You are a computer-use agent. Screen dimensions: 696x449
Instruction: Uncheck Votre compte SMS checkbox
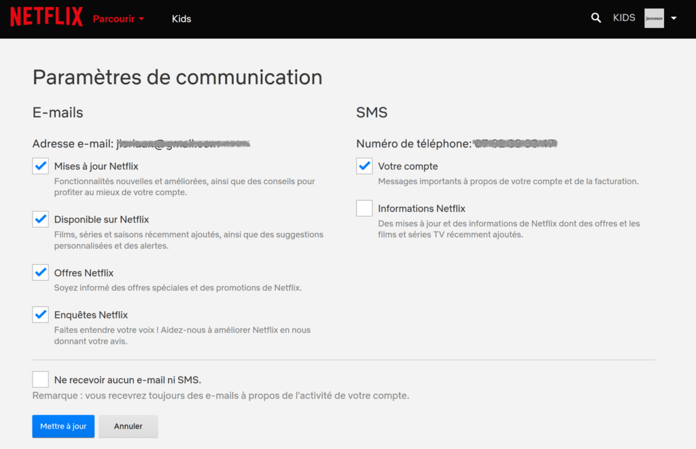click(364, 166)
